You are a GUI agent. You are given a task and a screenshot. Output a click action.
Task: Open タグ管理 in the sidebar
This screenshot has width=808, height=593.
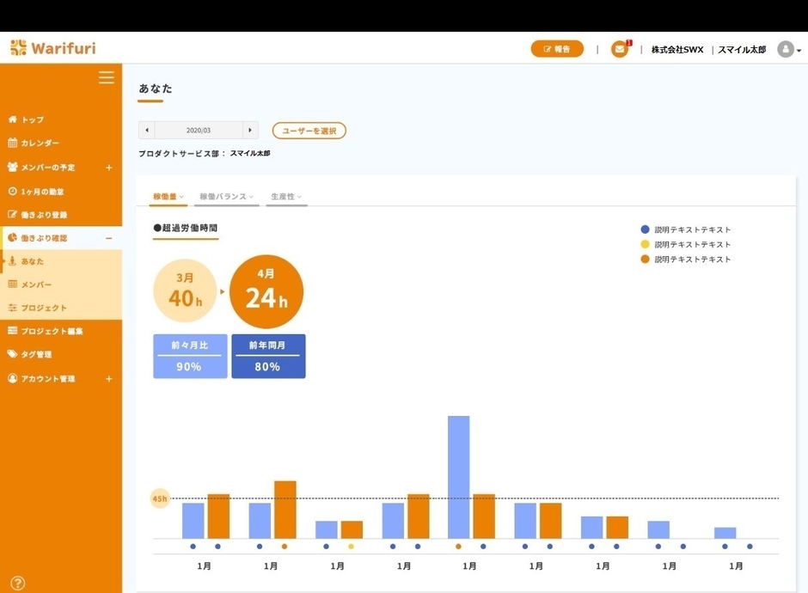36,354
